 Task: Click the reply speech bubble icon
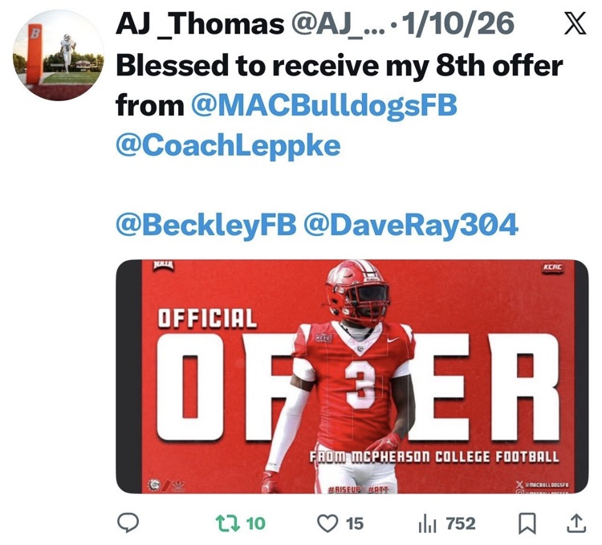(x=128, y=523)
